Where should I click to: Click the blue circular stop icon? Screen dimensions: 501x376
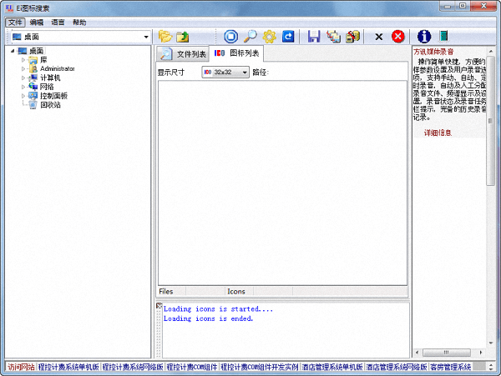[x=231, y=37]
